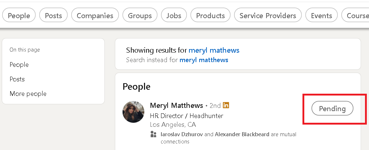Choose the Products filter pill

click(210, 16)
